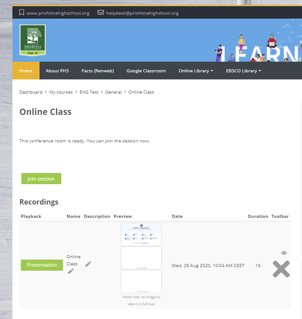Click the Playback column header
The height and width of the screenshot is (319, 302).
(x=31, y=216)
